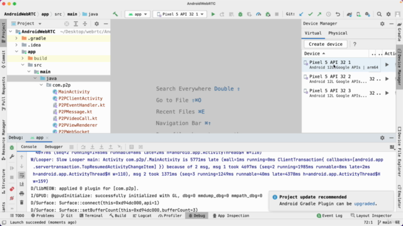This screenshot has width=403, height=226.
Task: Open the Profiler tool window
Action: (170, 216)
